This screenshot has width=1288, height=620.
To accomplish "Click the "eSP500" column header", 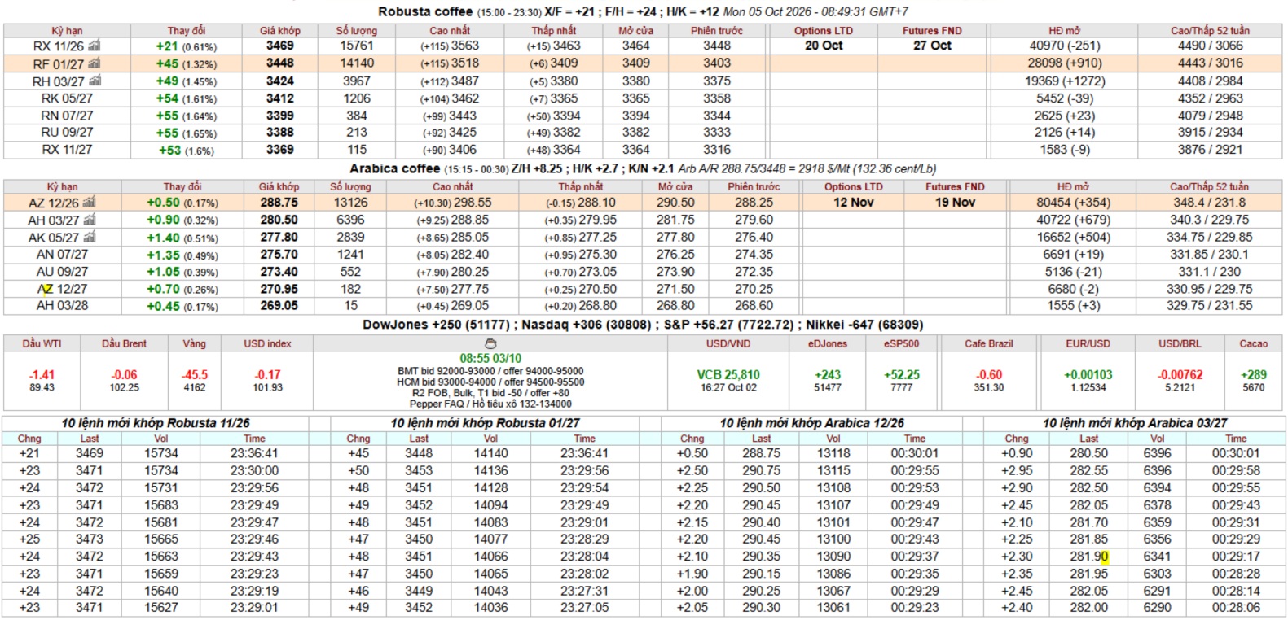I will [901, 344].
